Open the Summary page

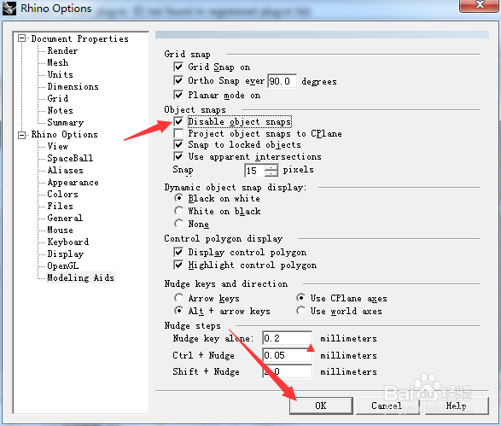(66, 122)
